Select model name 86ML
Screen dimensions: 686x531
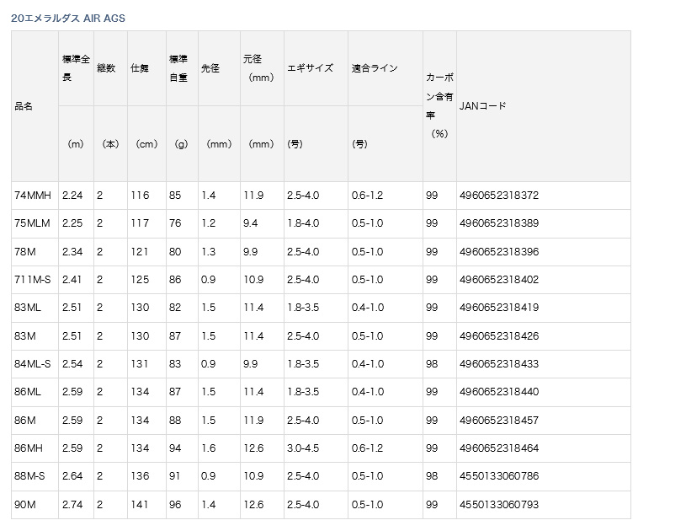coord(28,392)
